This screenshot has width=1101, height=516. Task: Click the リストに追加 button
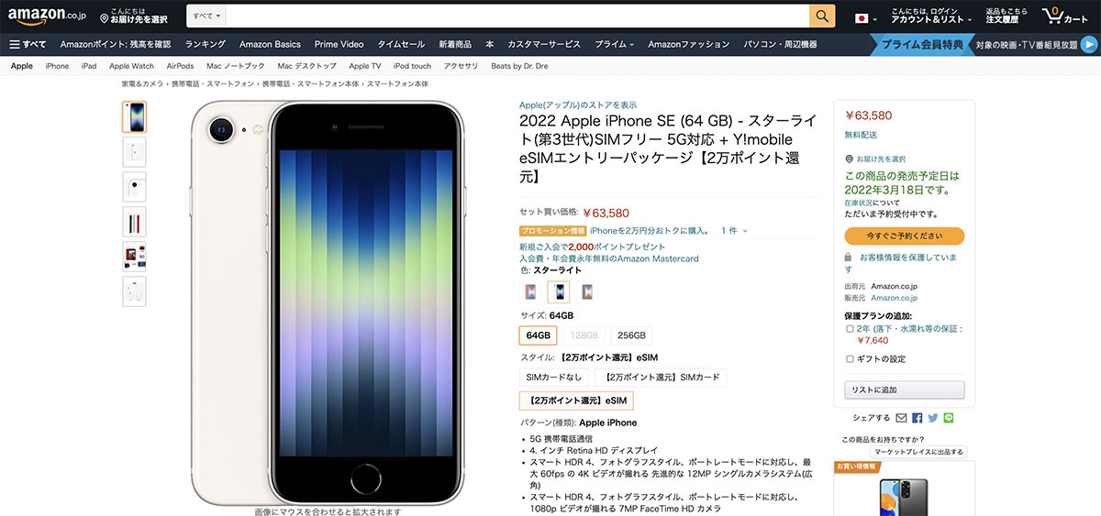(x=905, y=390)
